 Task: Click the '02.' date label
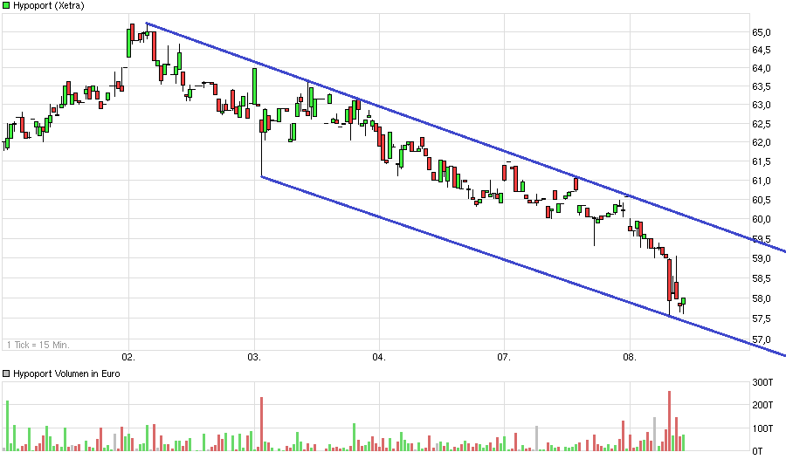click(x=128, y=357)
